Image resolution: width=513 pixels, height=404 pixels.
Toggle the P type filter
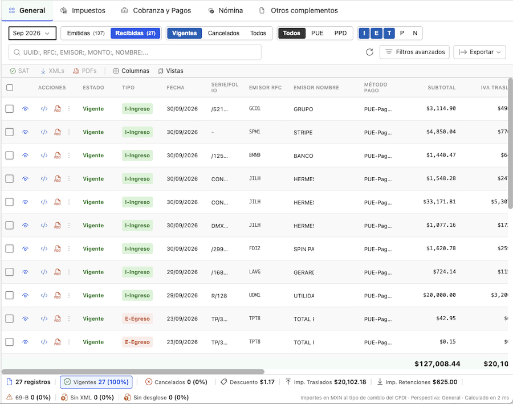[402, 33]
